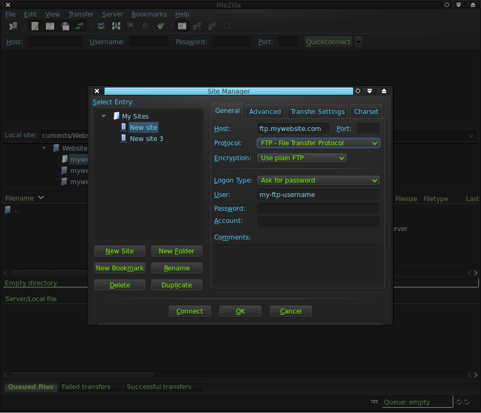Viewport: 481px width, 413px height.
Task: Open the View menu
Action: point(52,14)
